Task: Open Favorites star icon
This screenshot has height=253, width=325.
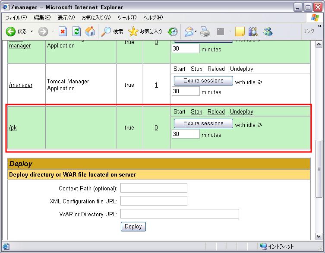Action: point(133,32)
